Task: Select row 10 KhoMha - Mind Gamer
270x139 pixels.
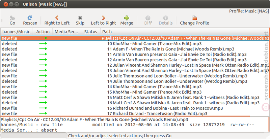Action: pos(134,43)
